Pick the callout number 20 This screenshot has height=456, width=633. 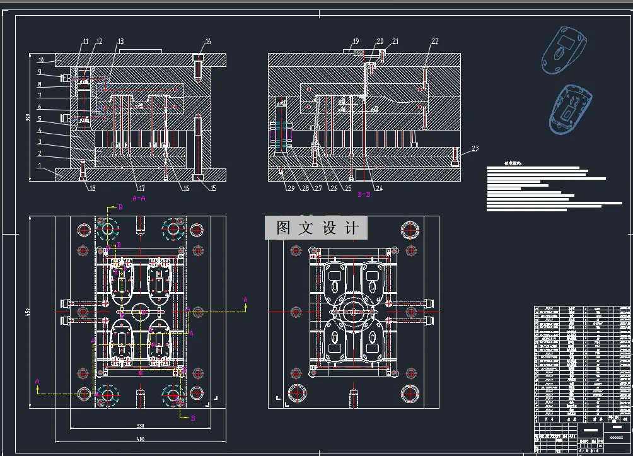pos(380,41)
